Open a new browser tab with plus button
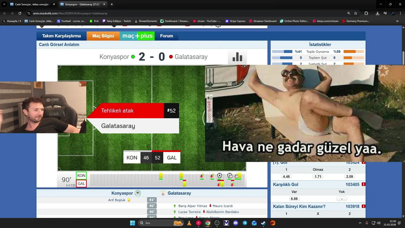This screenshot has width=405, height=228. (x=112, y=4)
